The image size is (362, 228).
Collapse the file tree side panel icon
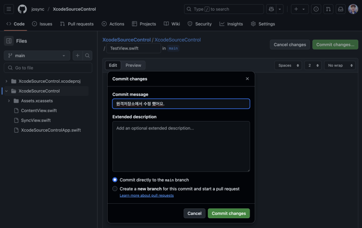click(9, 41)
